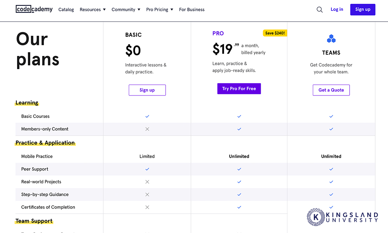The width and height of the screenshot is (388, 233).
Task: Click the Real-world Projects checkmark under Pro
Action: [239, 182]
